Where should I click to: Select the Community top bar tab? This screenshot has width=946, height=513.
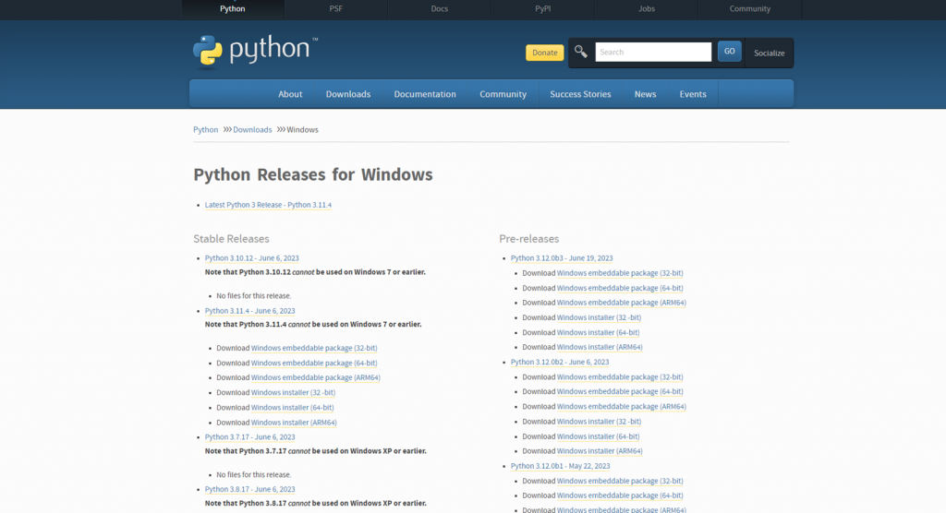(750, 9)
